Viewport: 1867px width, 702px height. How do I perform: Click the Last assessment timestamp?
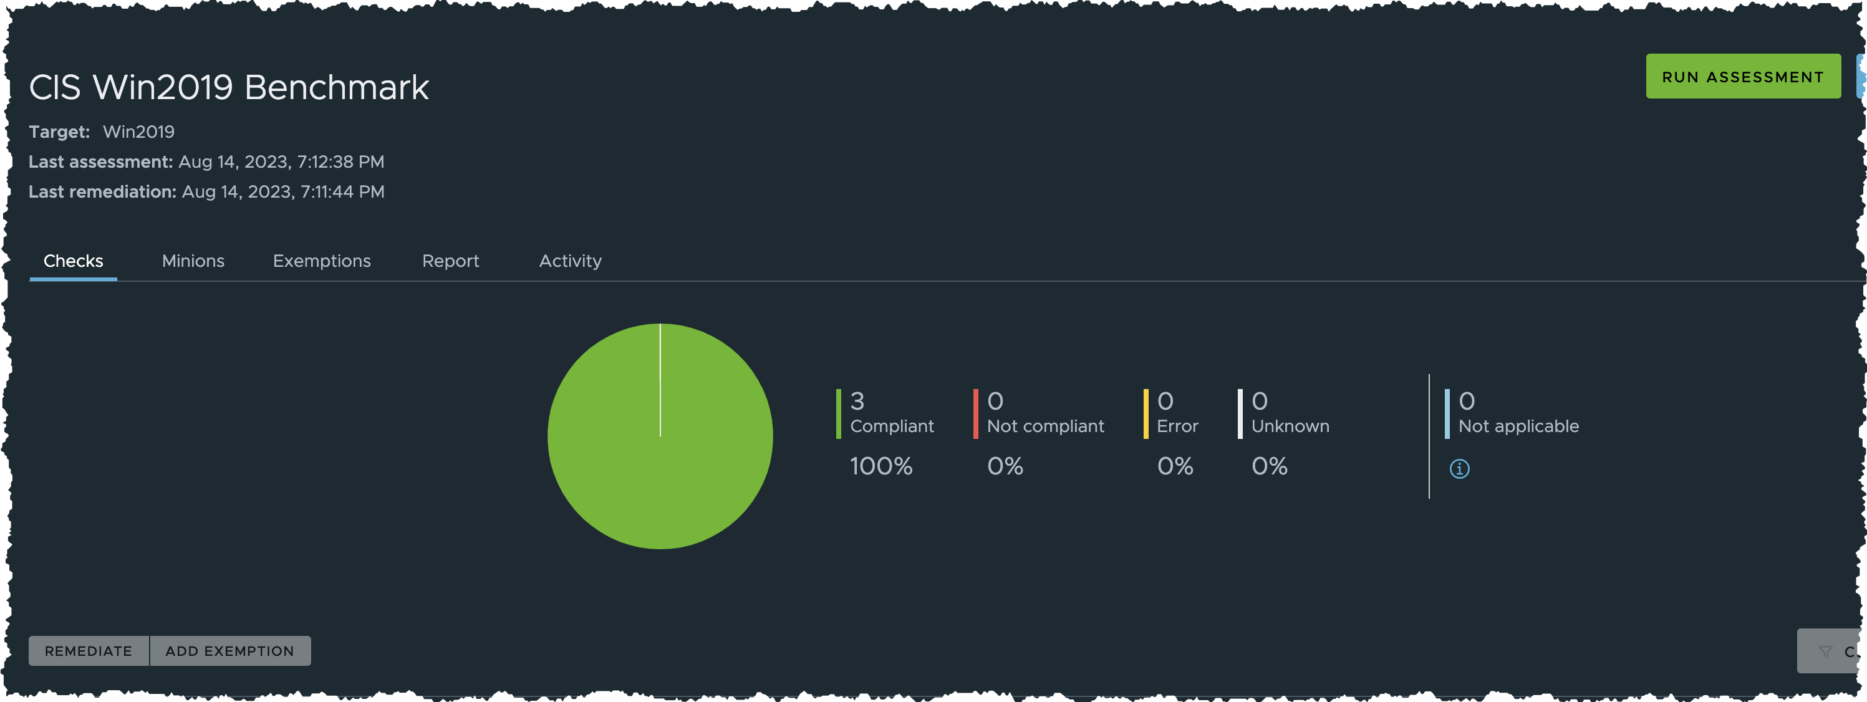pos(281,161)
